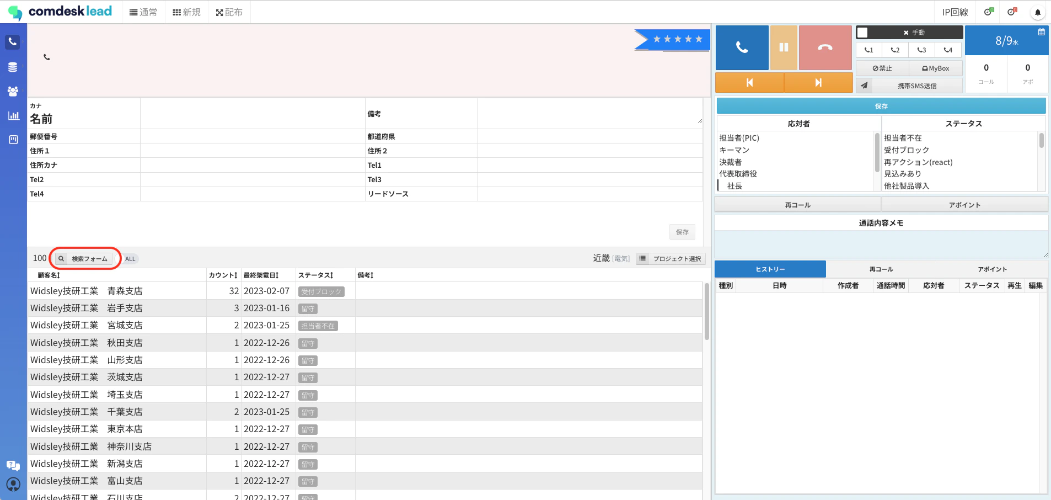Switch to 配布 view
The width and height of the screenshot is (1051, 500).
[x=229, y=12]
